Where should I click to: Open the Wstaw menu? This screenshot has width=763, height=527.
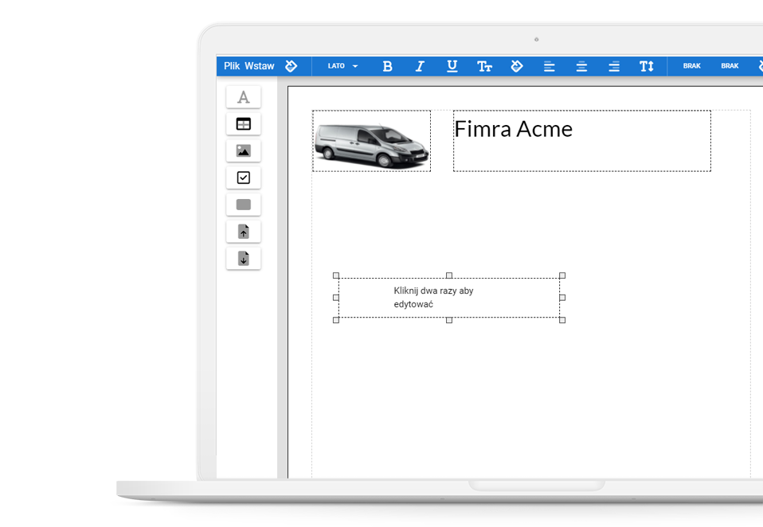coord(260,66)
